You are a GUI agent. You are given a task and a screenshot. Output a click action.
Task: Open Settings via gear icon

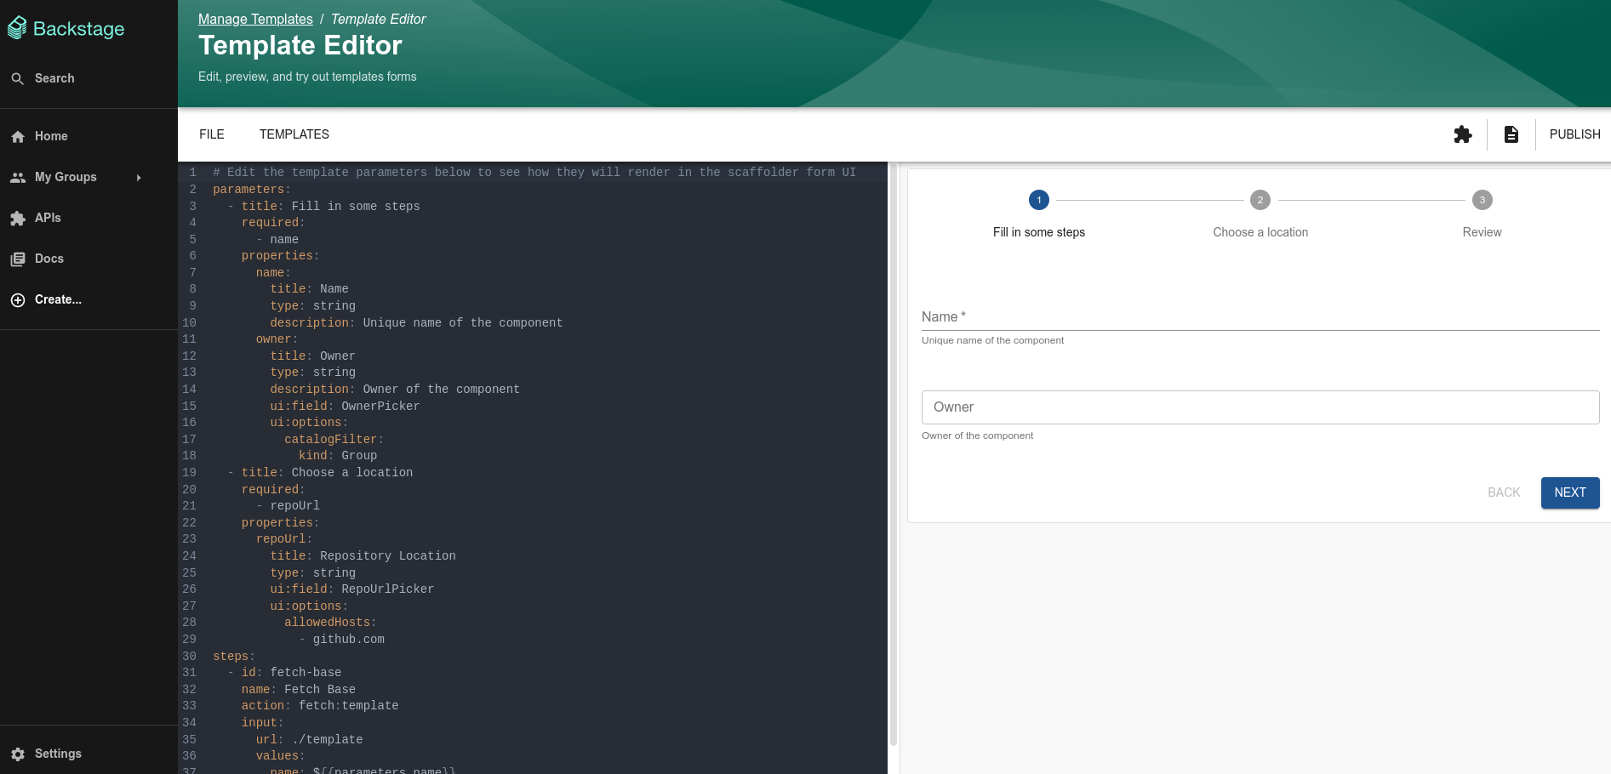(17, 754)
